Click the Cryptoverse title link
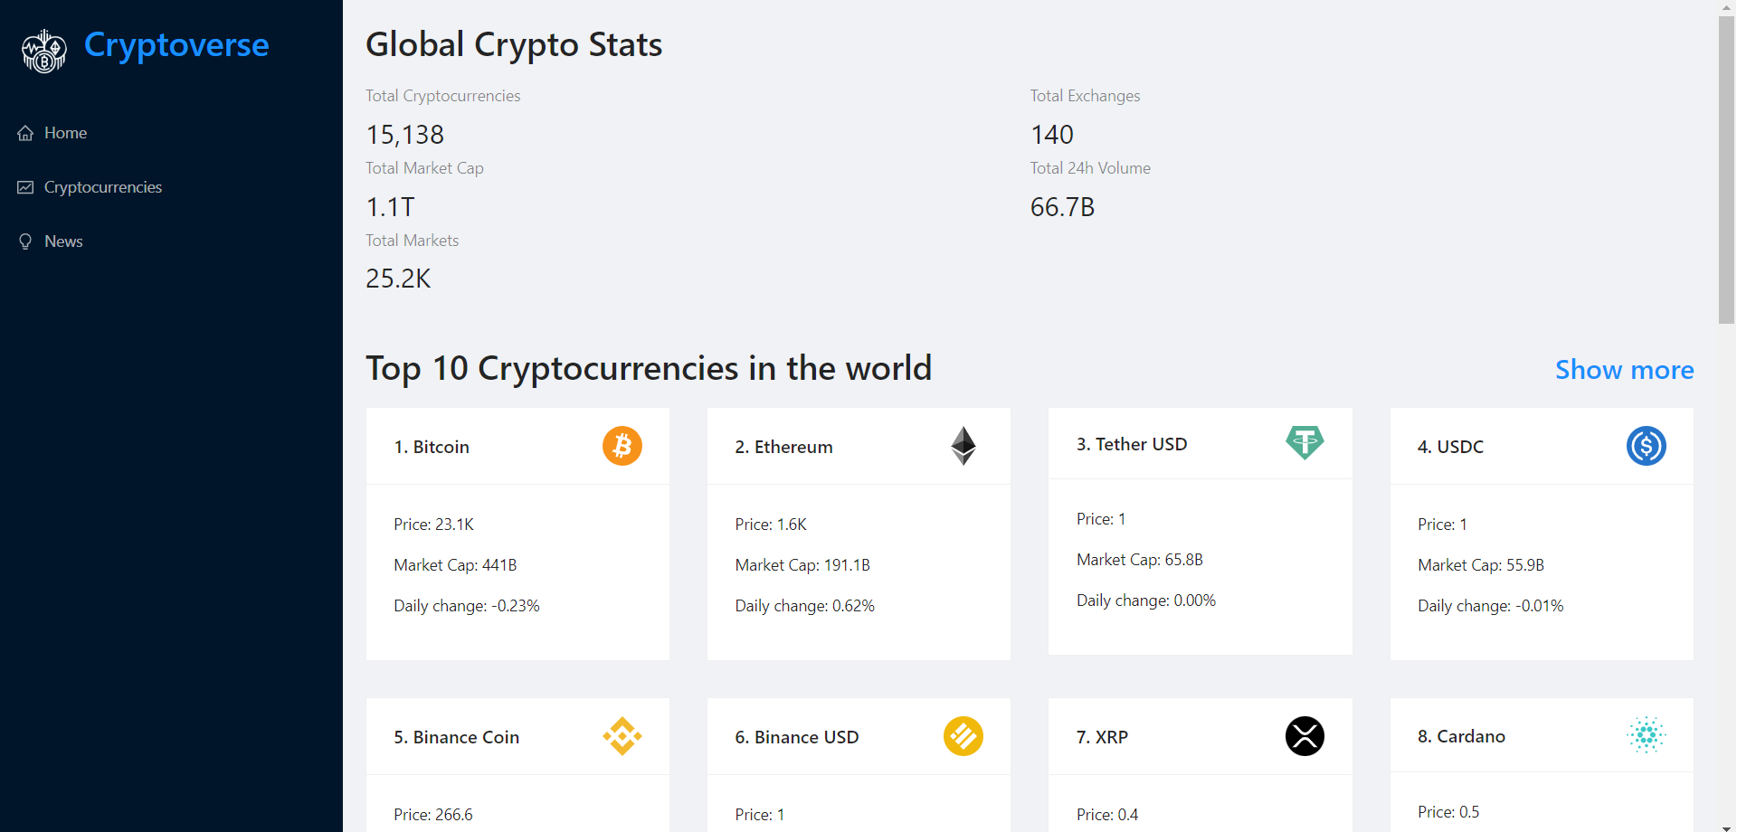1737x832 pixels. [176, 44]
